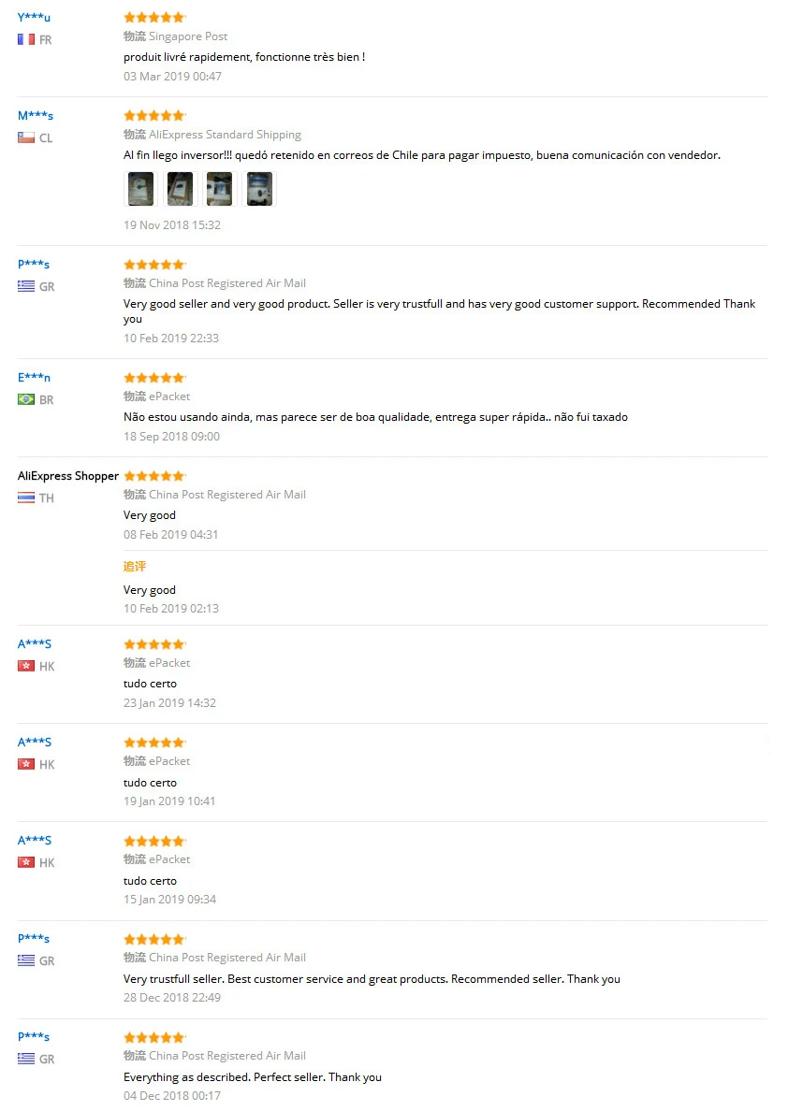This screenshot has height=1111, width=788.
Task: Open the first review photo thumbnail from M***s
Action: [140, 189]
